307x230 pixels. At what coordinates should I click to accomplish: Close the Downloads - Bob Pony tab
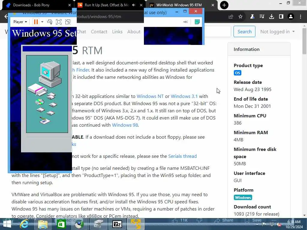[70, 5]
